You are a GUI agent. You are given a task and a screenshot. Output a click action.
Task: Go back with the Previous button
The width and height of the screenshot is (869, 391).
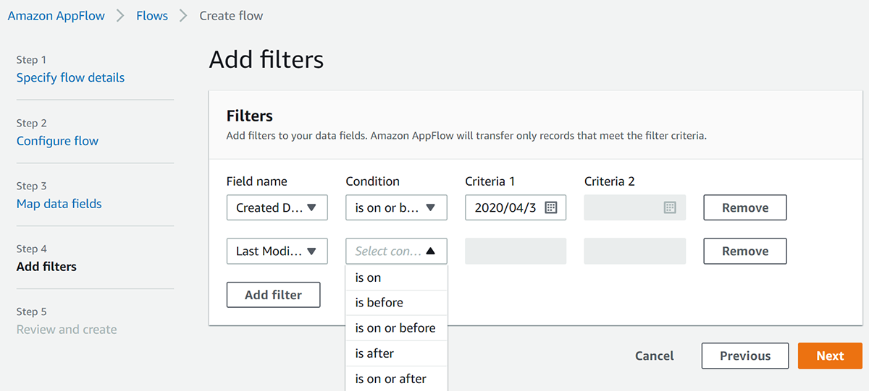pyautogui.click(x=744, y=356)
